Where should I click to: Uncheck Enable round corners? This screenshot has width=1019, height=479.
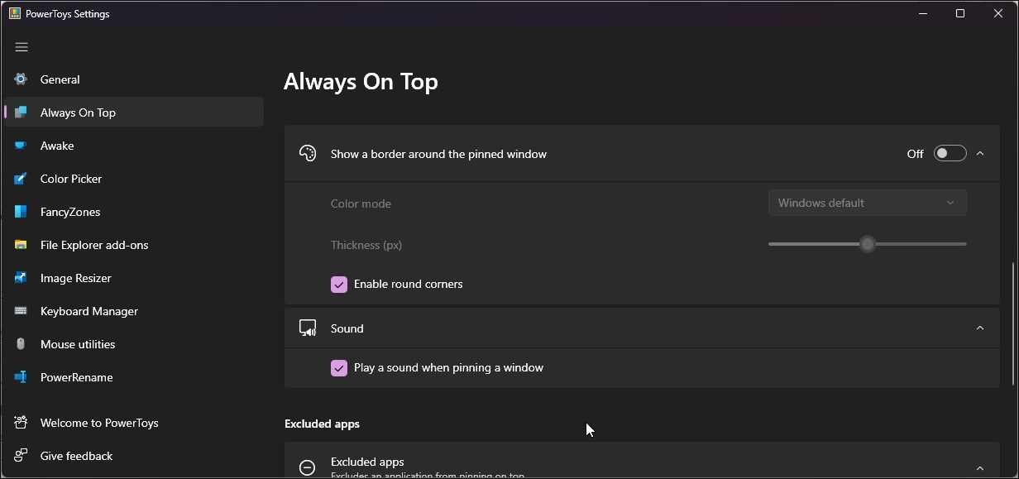(339, 284)
